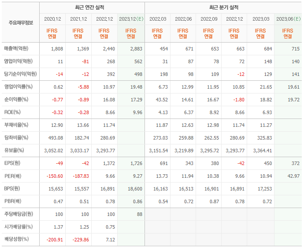Click the 유보율(%) row label
The width and height of the screenshot is (304, 248).
14,151
